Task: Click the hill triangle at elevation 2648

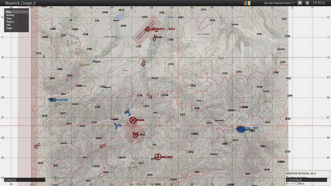Action: pyautogui.click(x=192, y=134)
